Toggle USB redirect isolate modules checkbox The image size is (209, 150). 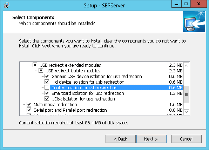point(41,71)
